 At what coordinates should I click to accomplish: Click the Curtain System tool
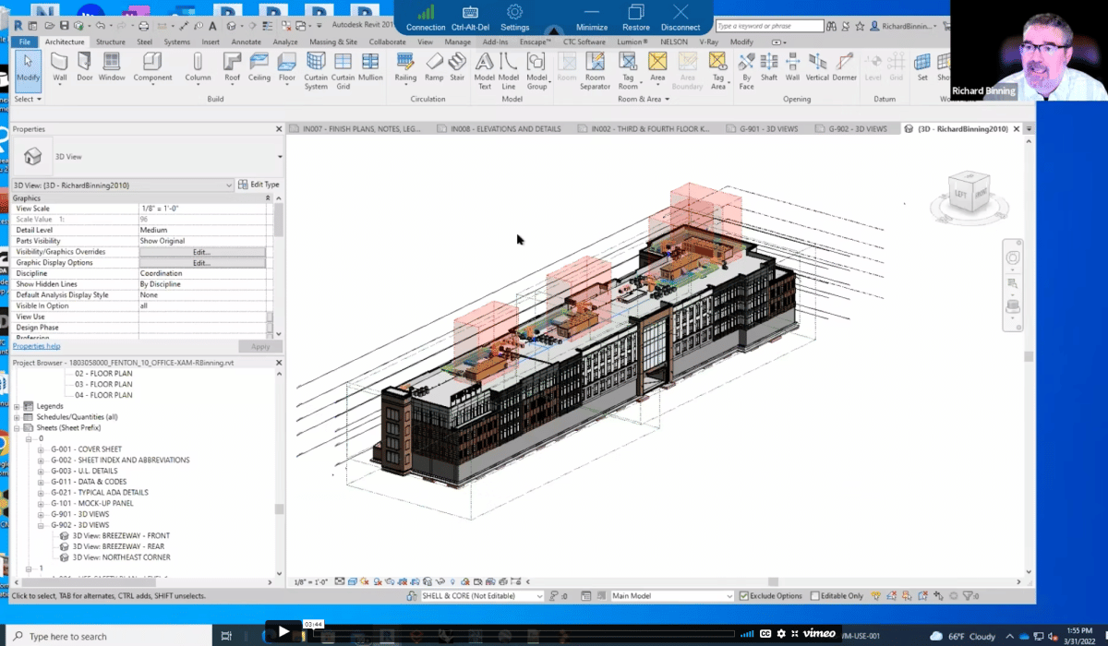click(x=316, y=70)
